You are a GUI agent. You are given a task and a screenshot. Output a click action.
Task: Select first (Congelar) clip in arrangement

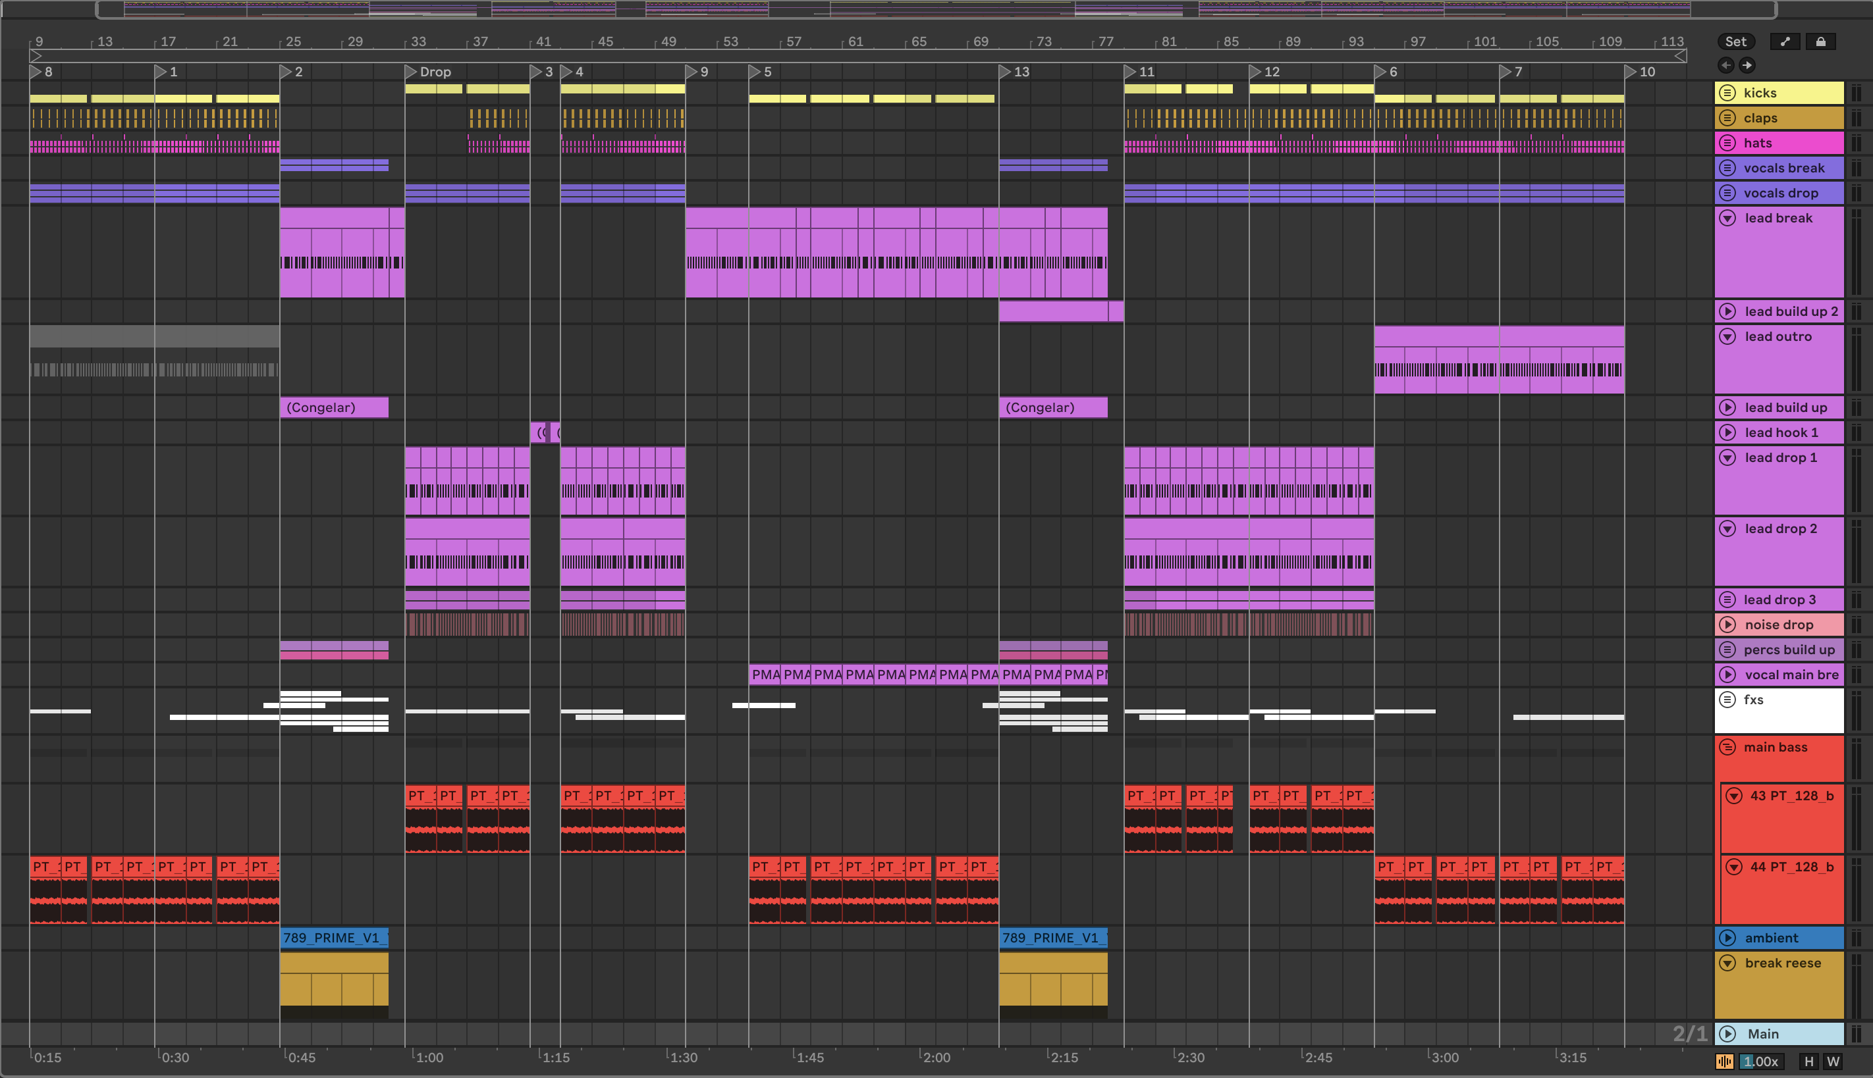pyautogui.click(x=333, y=407)
